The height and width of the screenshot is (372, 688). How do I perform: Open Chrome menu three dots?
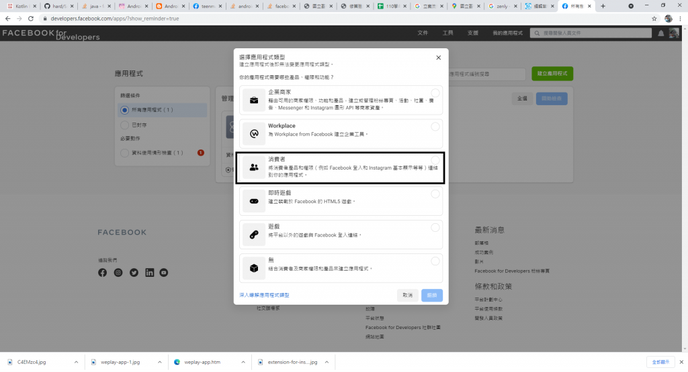tap(680, 18)
